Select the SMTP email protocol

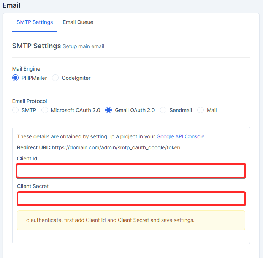pyautogui.click(x=16, y=110)
